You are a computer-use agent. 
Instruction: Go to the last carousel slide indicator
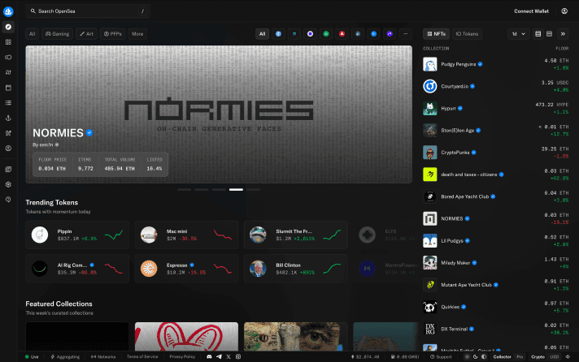254,189
